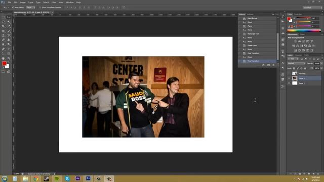Open the Move tool preset picker
324x182 pixels.
(6, 8)
